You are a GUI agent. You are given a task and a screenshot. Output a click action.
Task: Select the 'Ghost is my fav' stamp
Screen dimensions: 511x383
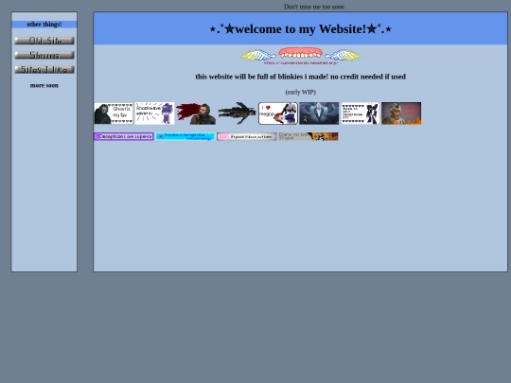pos(114,113)
